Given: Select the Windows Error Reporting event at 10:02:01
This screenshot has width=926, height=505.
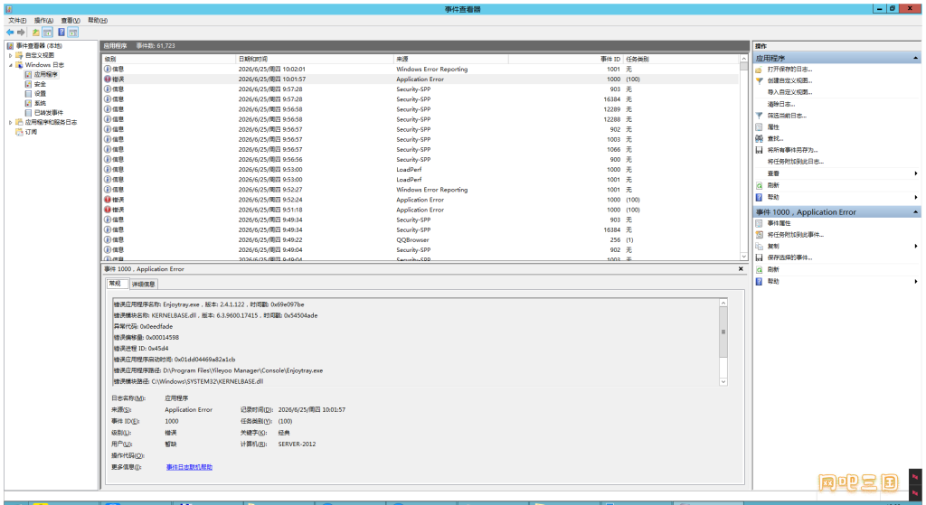Looking at the screenshot, I should (x=420, y=69).
